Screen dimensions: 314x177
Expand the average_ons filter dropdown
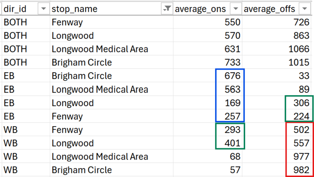(x=235, y=9)
